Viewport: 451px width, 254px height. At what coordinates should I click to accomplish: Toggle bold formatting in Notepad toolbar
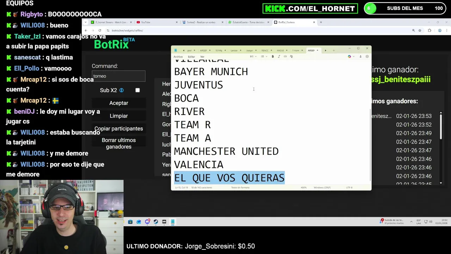[273, 56]
